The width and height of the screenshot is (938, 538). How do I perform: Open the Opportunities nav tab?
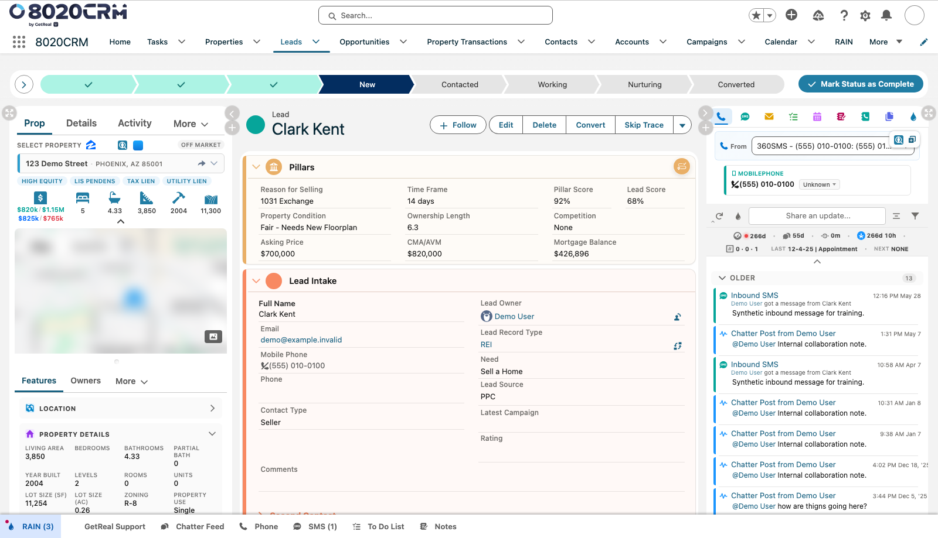point(364,42)
